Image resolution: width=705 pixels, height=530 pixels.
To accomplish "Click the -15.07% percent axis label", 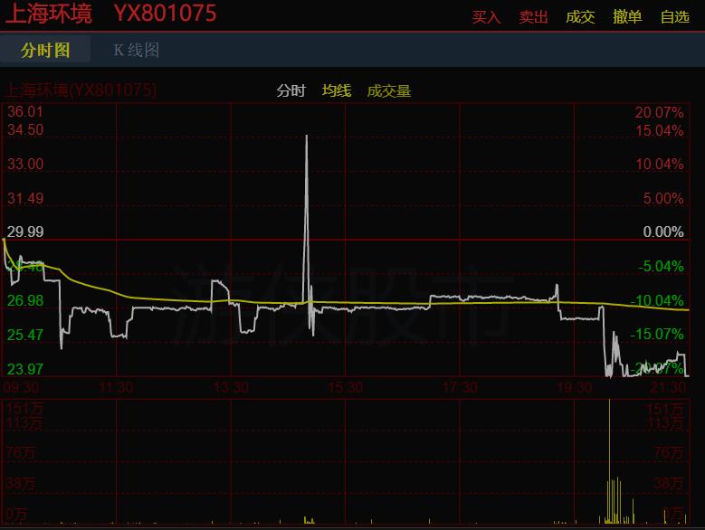I will 657,334.
